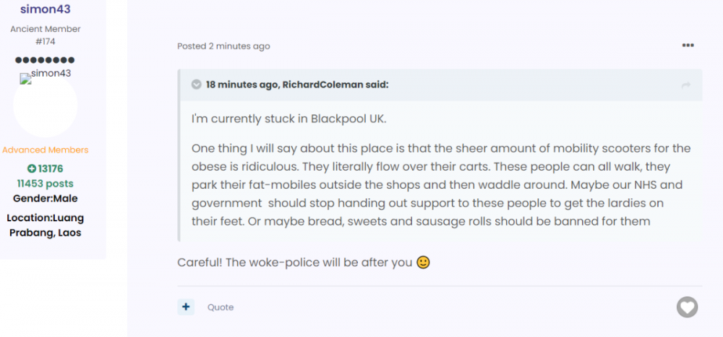Click the smiley emoji in the reply
Viewport: 723px width, 337px height.
point(423,263)
